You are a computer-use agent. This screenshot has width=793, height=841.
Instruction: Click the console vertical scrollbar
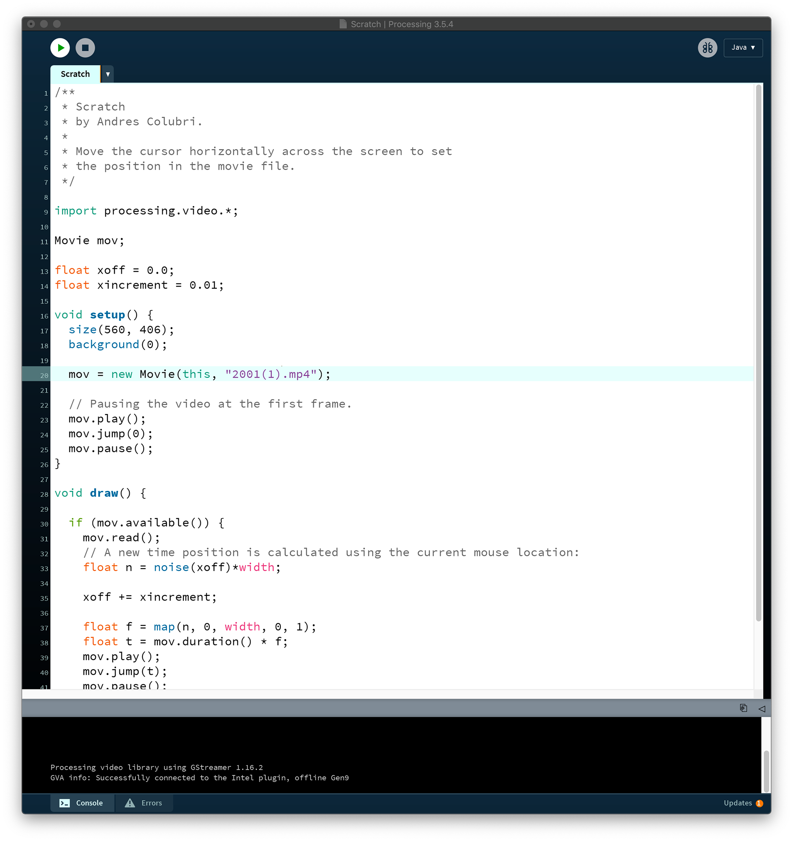(765, 771)
